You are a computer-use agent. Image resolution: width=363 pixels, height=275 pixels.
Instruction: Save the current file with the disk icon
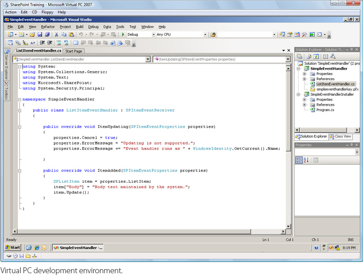(x=40, y=35)
